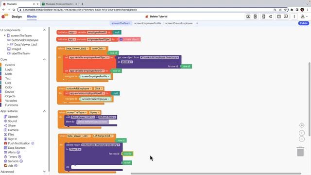
Task: Open the Data Sources feature blocks
Action: click(17, 148)
